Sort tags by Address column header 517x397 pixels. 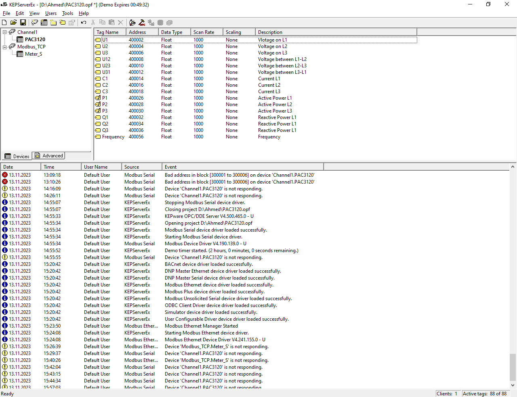pyautogui.click(x=142, y=32)
